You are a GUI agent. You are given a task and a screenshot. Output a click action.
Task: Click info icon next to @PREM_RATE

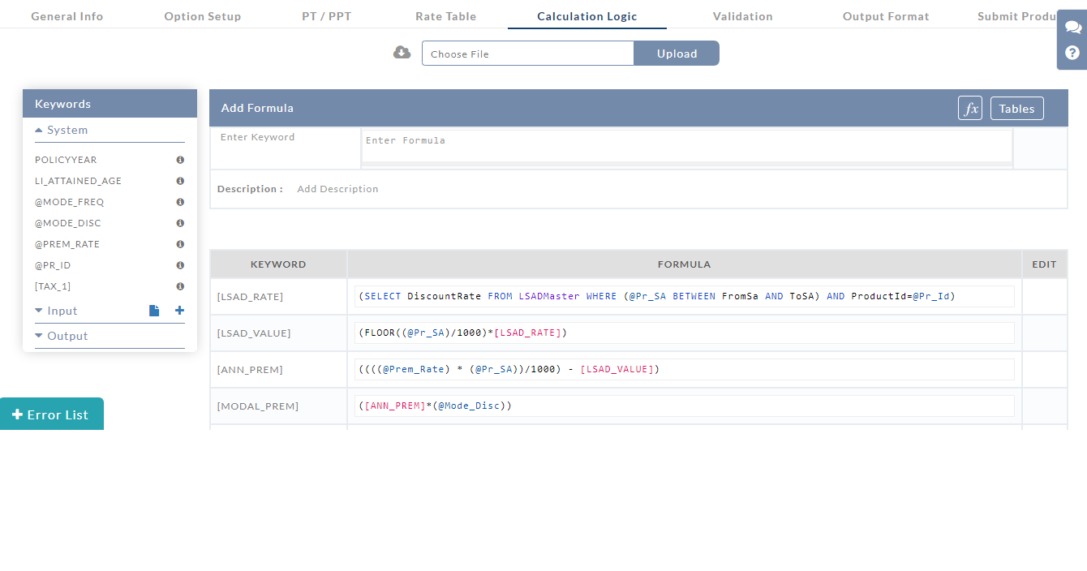[180, 244]
